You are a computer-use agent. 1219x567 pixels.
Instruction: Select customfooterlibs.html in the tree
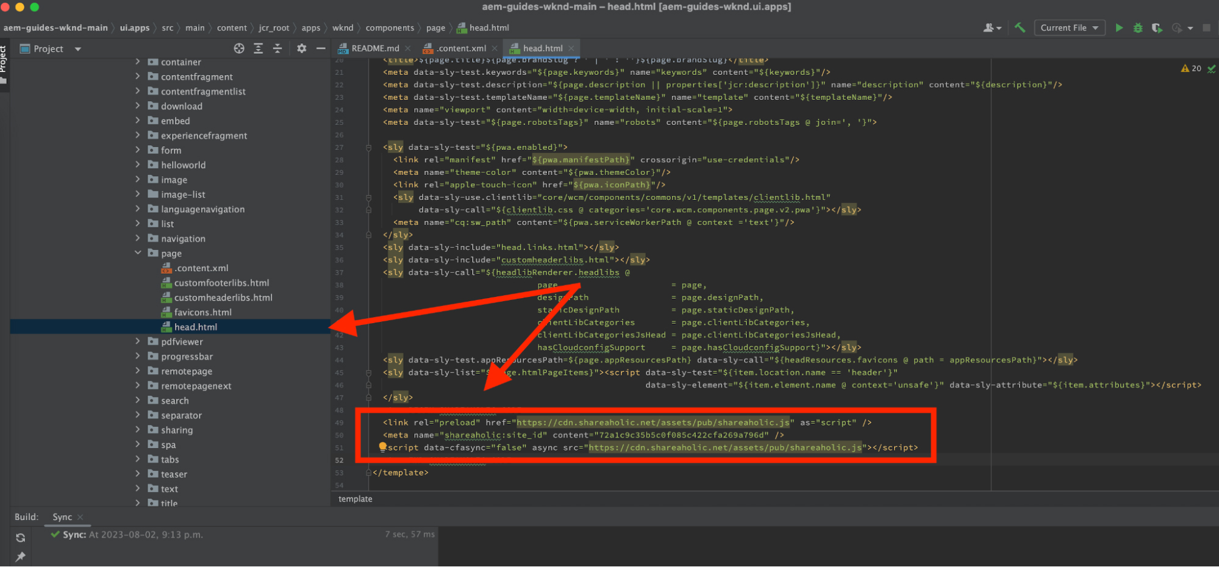pos(221,283)
